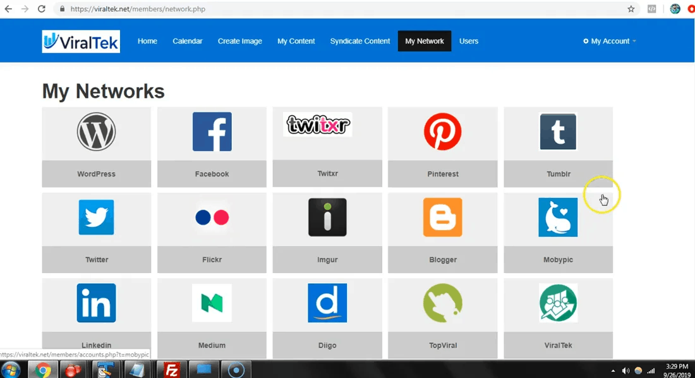
Task: Open the Blogger network icon
Action: (x=442, y=217)
